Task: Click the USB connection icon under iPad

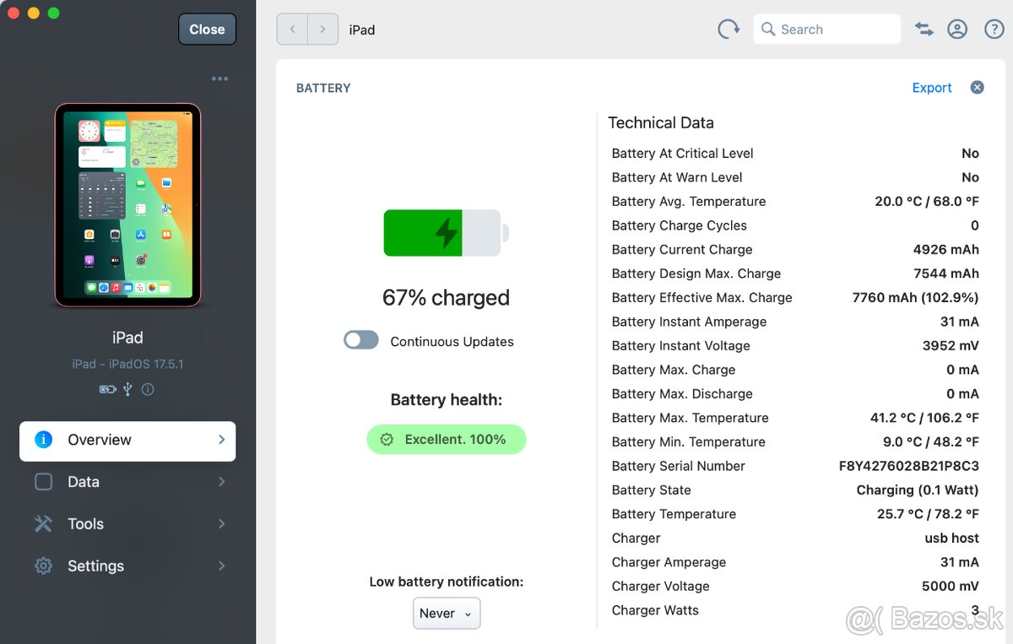Action: click(127, 389)
